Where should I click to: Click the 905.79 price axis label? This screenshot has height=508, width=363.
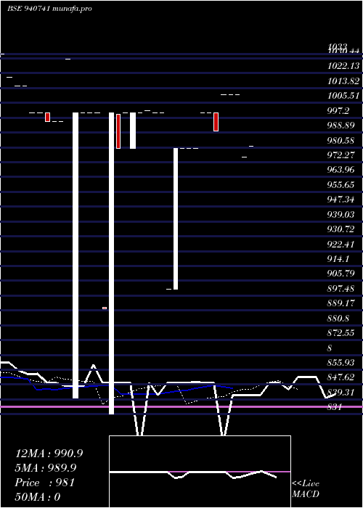[340, 274]
